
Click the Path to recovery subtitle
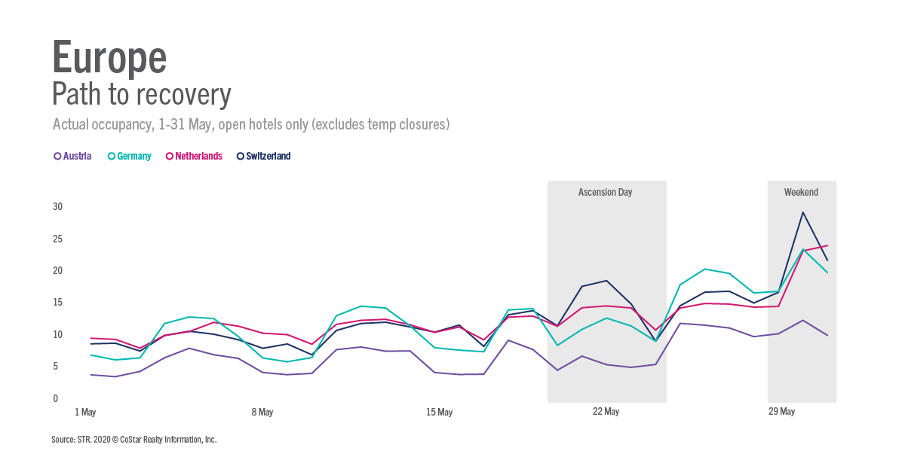141,95
